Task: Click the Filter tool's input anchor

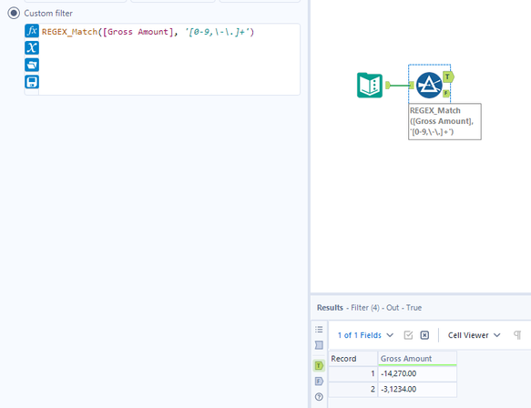Action: click(411, 86)
